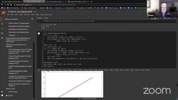Add a new Text cell
This screenshot has width=178, height=100.
tap(46, 18)
